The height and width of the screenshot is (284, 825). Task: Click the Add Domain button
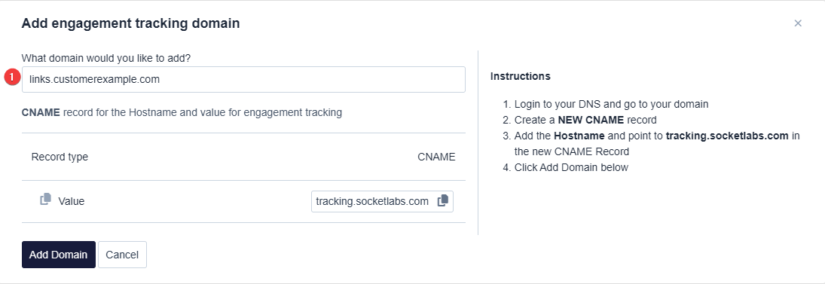(59, 255)
